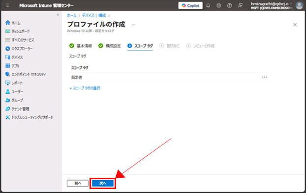Open notifications bell
Screen dimensions: 306x193
[x=208, y=6]
